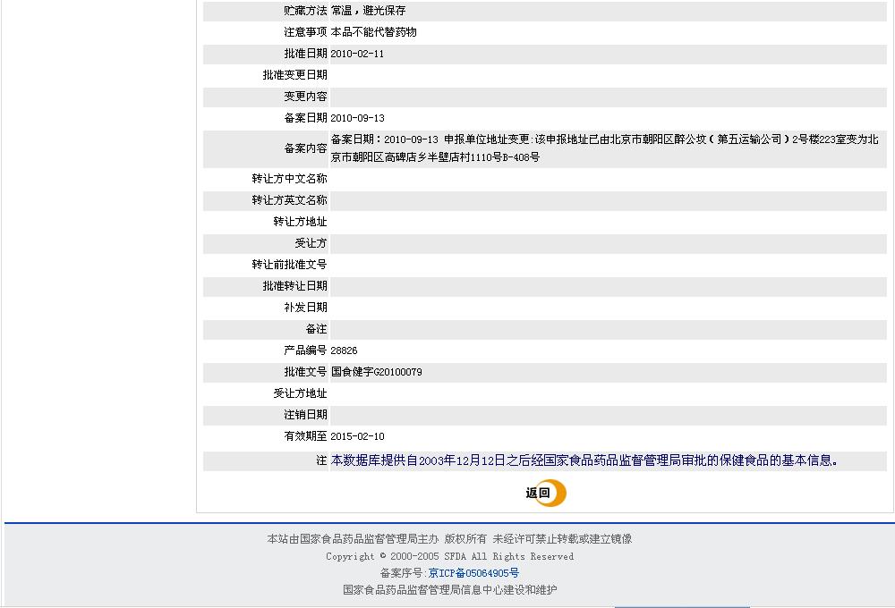This screenshot has height=608, width=895.
Task: Click the 转让方英文名称 row label
Action: tap(289, 200)
